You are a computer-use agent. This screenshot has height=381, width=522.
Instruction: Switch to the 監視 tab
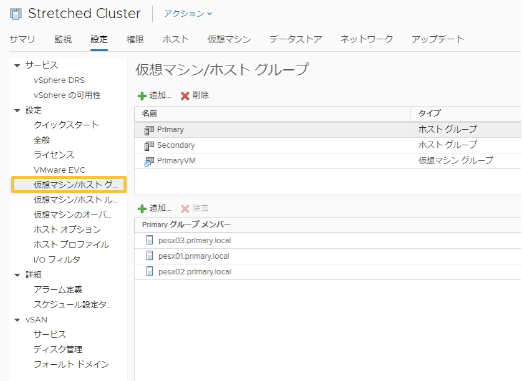63,39
